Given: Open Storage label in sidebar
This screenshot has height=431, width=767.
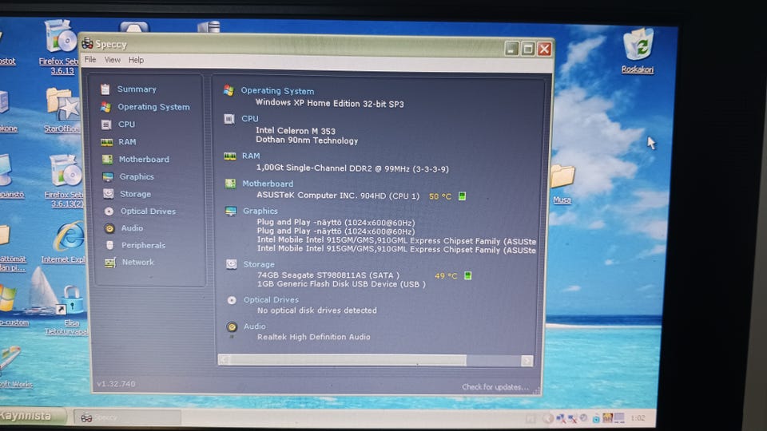Looking at the screenshot, I should pos(136,194).
